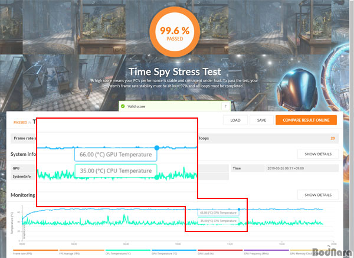Click the small 35.00 CPU Temperature tooltip on the chart
The image size is (354, 258).
click(218, 221)
